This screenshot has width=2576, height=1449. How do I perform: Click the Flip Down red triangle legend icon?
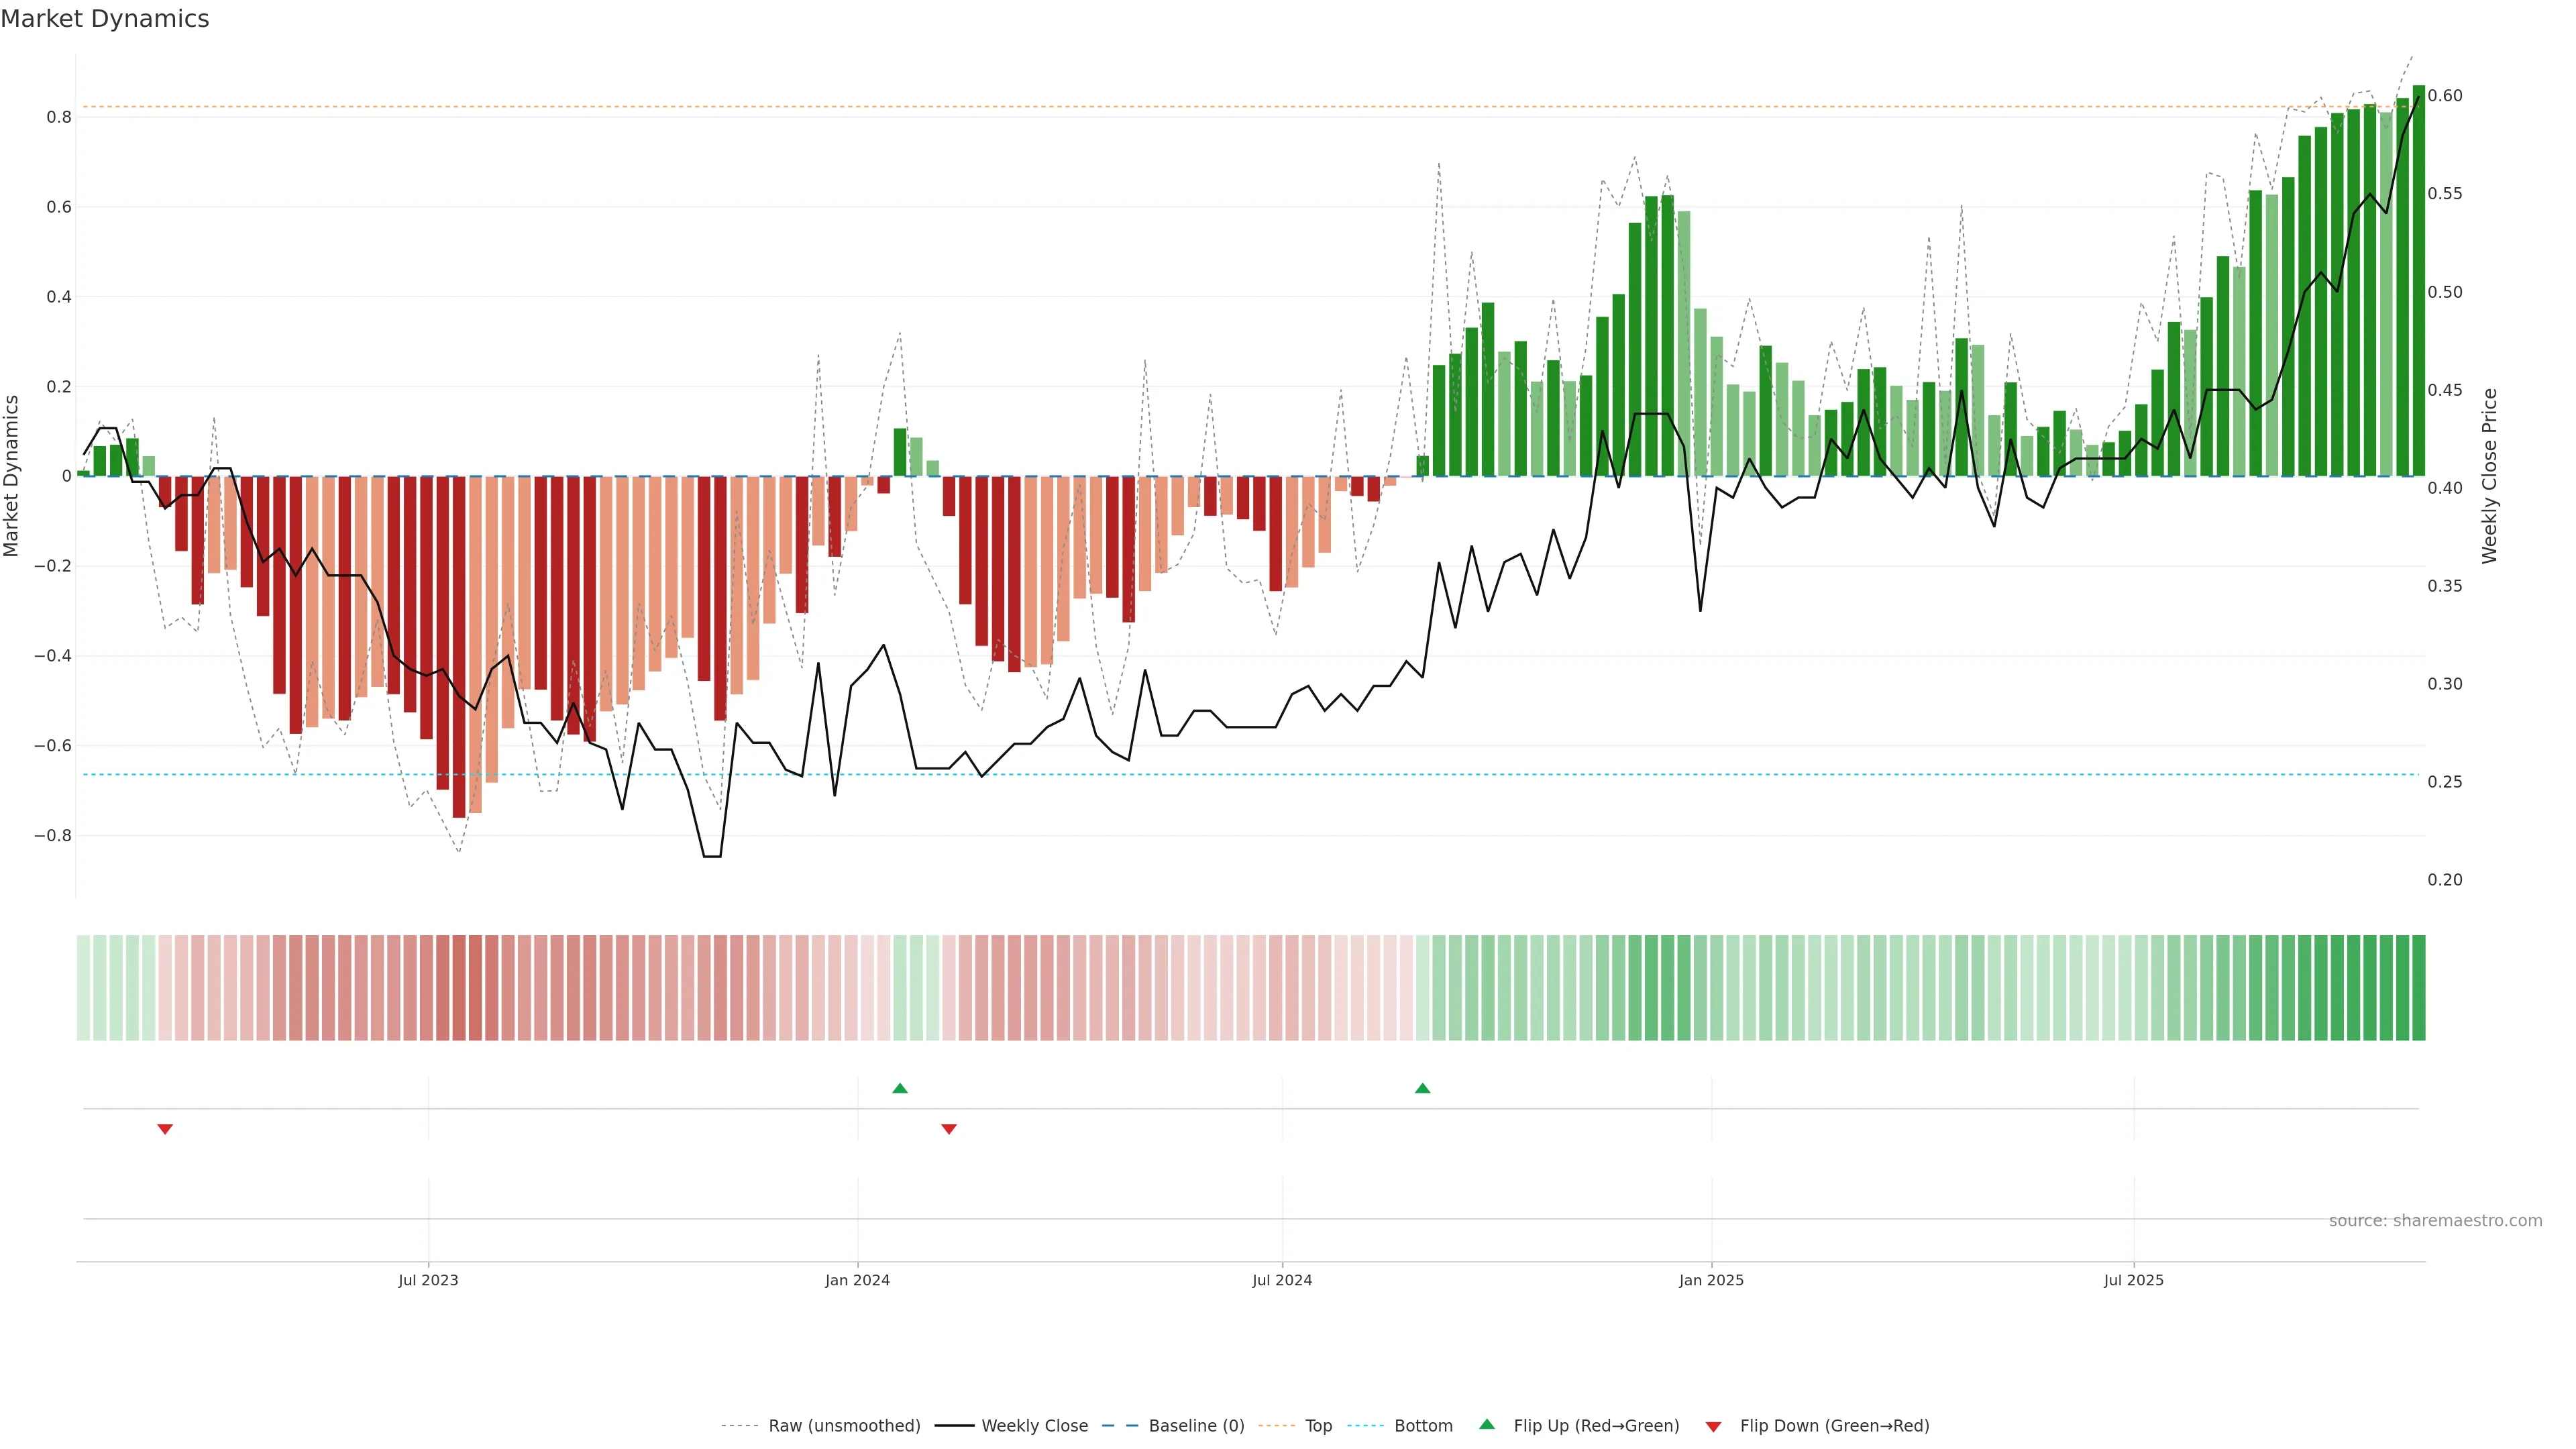click(1713, 1426)
